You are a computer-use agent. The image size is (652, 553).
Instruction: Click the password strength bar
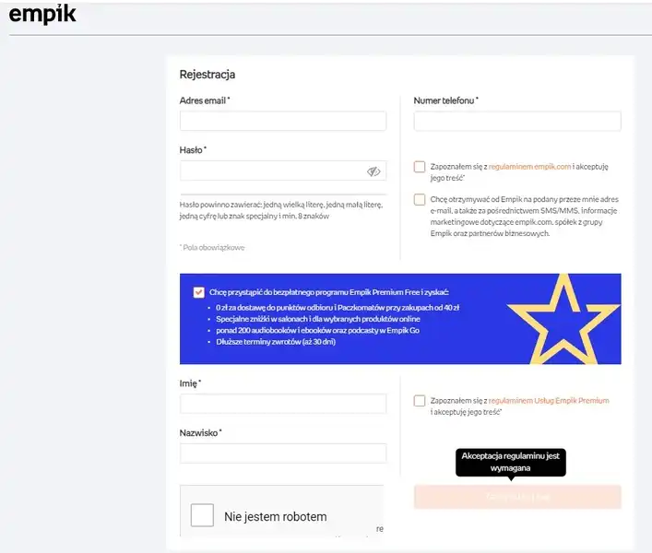[x=283, y=194]
